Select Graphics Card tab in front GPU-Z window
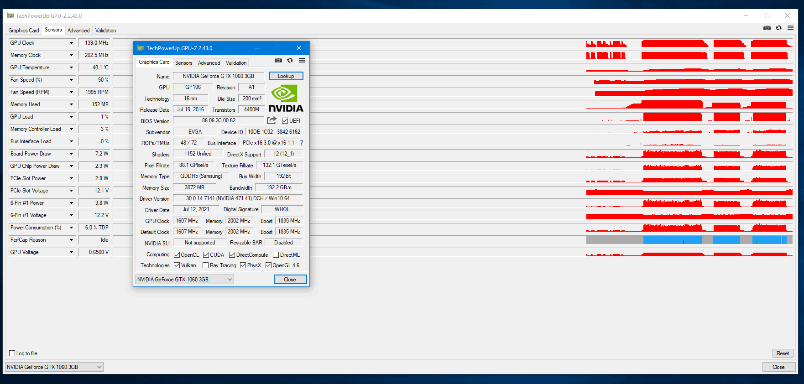The width and height of the screenshot is (804, 384). tap(154, 62)
